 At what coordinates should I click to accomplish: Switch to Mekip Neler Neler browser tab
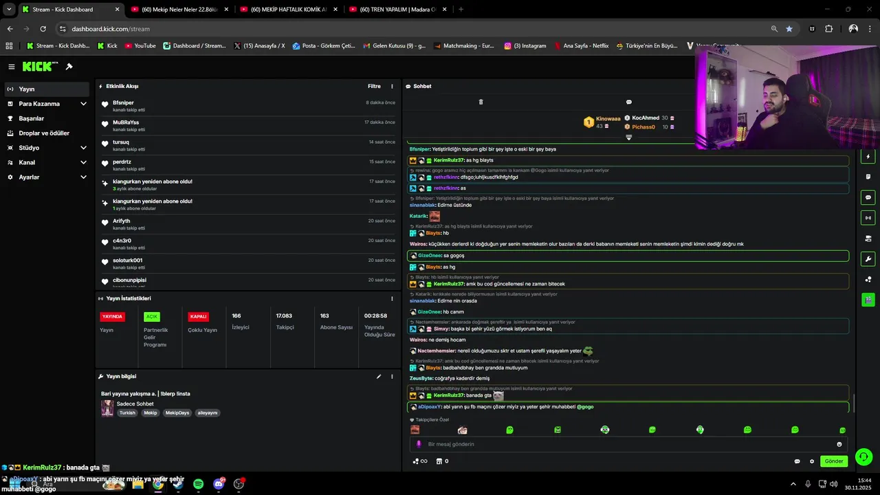tap(179, 10)
